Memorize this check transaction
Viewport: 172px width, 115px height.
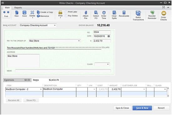43,16
